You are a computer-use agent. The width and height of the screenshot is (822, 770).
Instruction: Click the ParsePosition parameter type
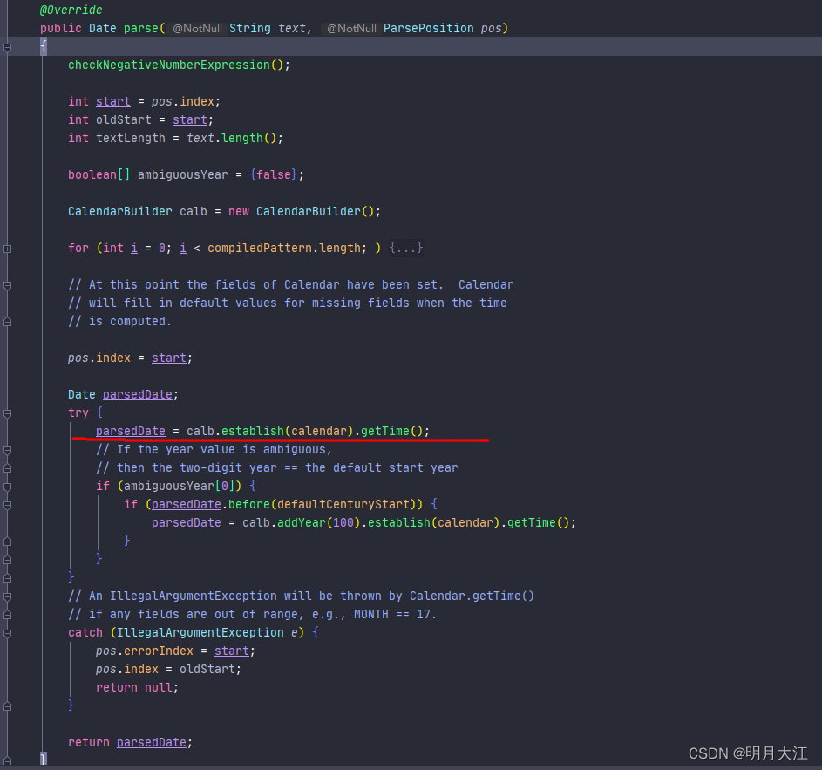428,28
